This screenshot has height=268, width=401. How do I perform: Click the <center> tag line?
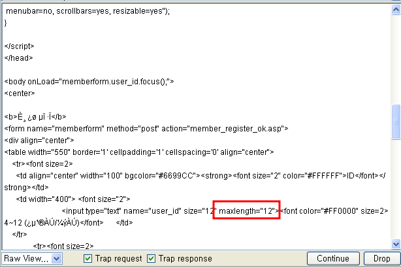coord(20,93)
